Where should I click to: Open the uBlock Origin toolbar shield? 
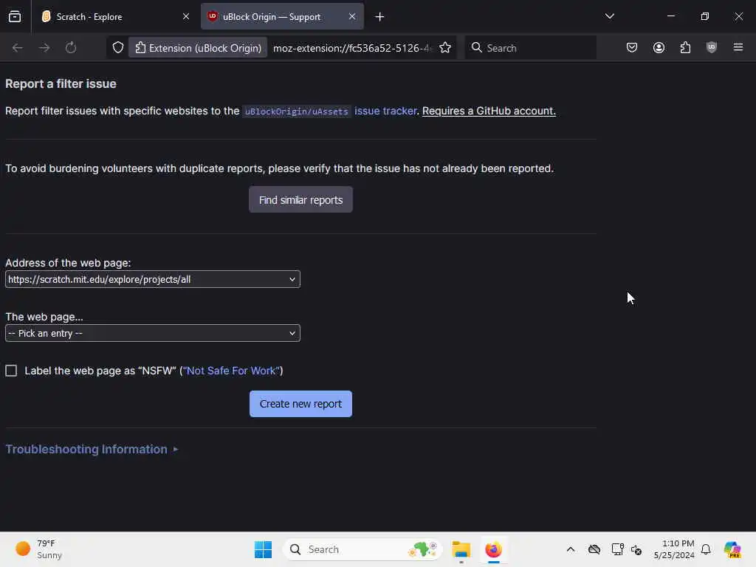click(x=712, y=48)
